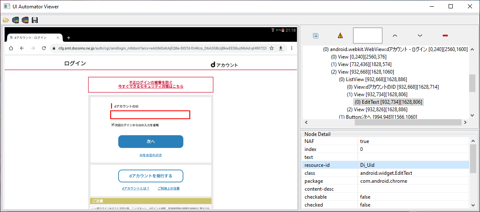Toggle 次回ログインからIDの入力を省略 checkbox

pyautogui.click(x=113, y=125)
